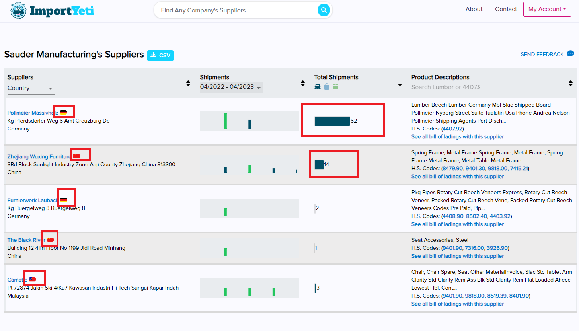Open the My Account dropdown
This screenshot has width=579, height=331.
coord(547,9)
